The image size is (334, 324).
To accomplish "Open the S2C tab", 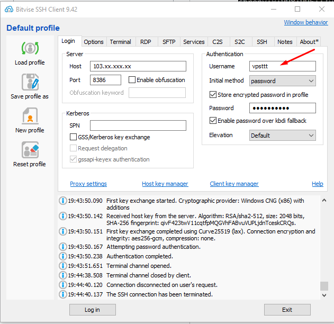I will tap(240, 42).
